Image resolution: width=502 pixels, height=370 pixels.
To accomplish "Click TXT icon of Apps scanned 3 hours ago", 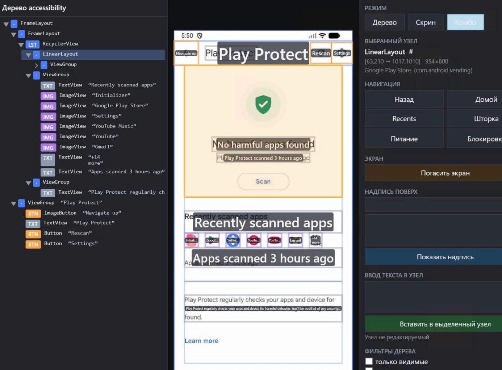I will pyautogui.click(x=48, y=172).
